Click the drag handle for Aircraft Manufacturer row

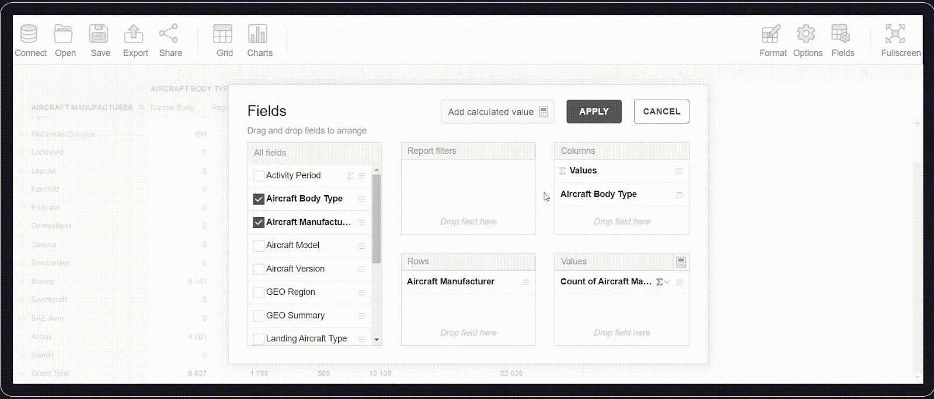(526, 282)
